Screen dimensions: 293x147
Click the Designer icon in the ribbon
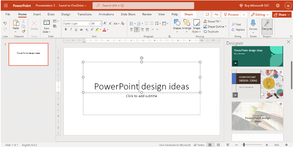click(267, 24)
